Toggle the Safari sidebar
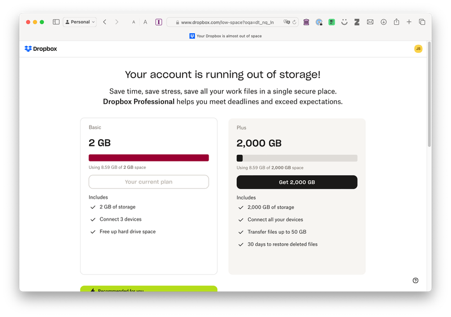451x317 pixels. tap(56, 22)
